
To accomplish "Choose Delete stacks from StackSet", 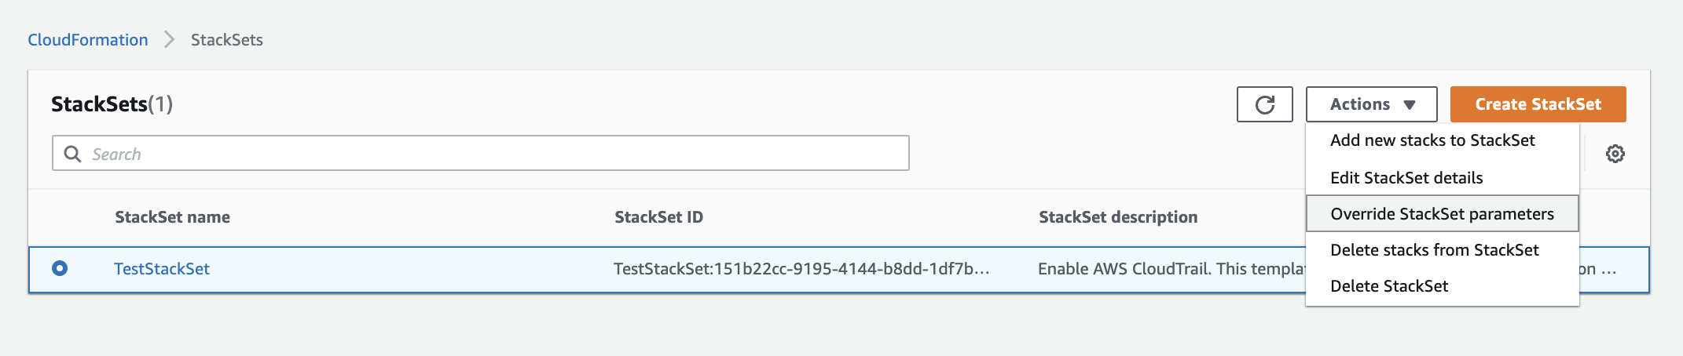I will coord(1434,250).
